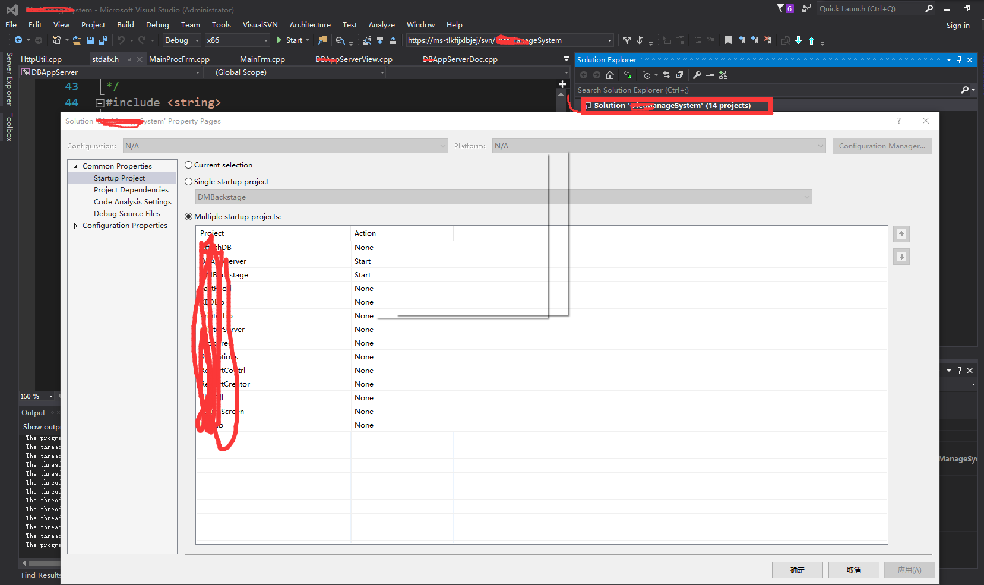Select Project Dependencies in the tree

click(131, 190)
